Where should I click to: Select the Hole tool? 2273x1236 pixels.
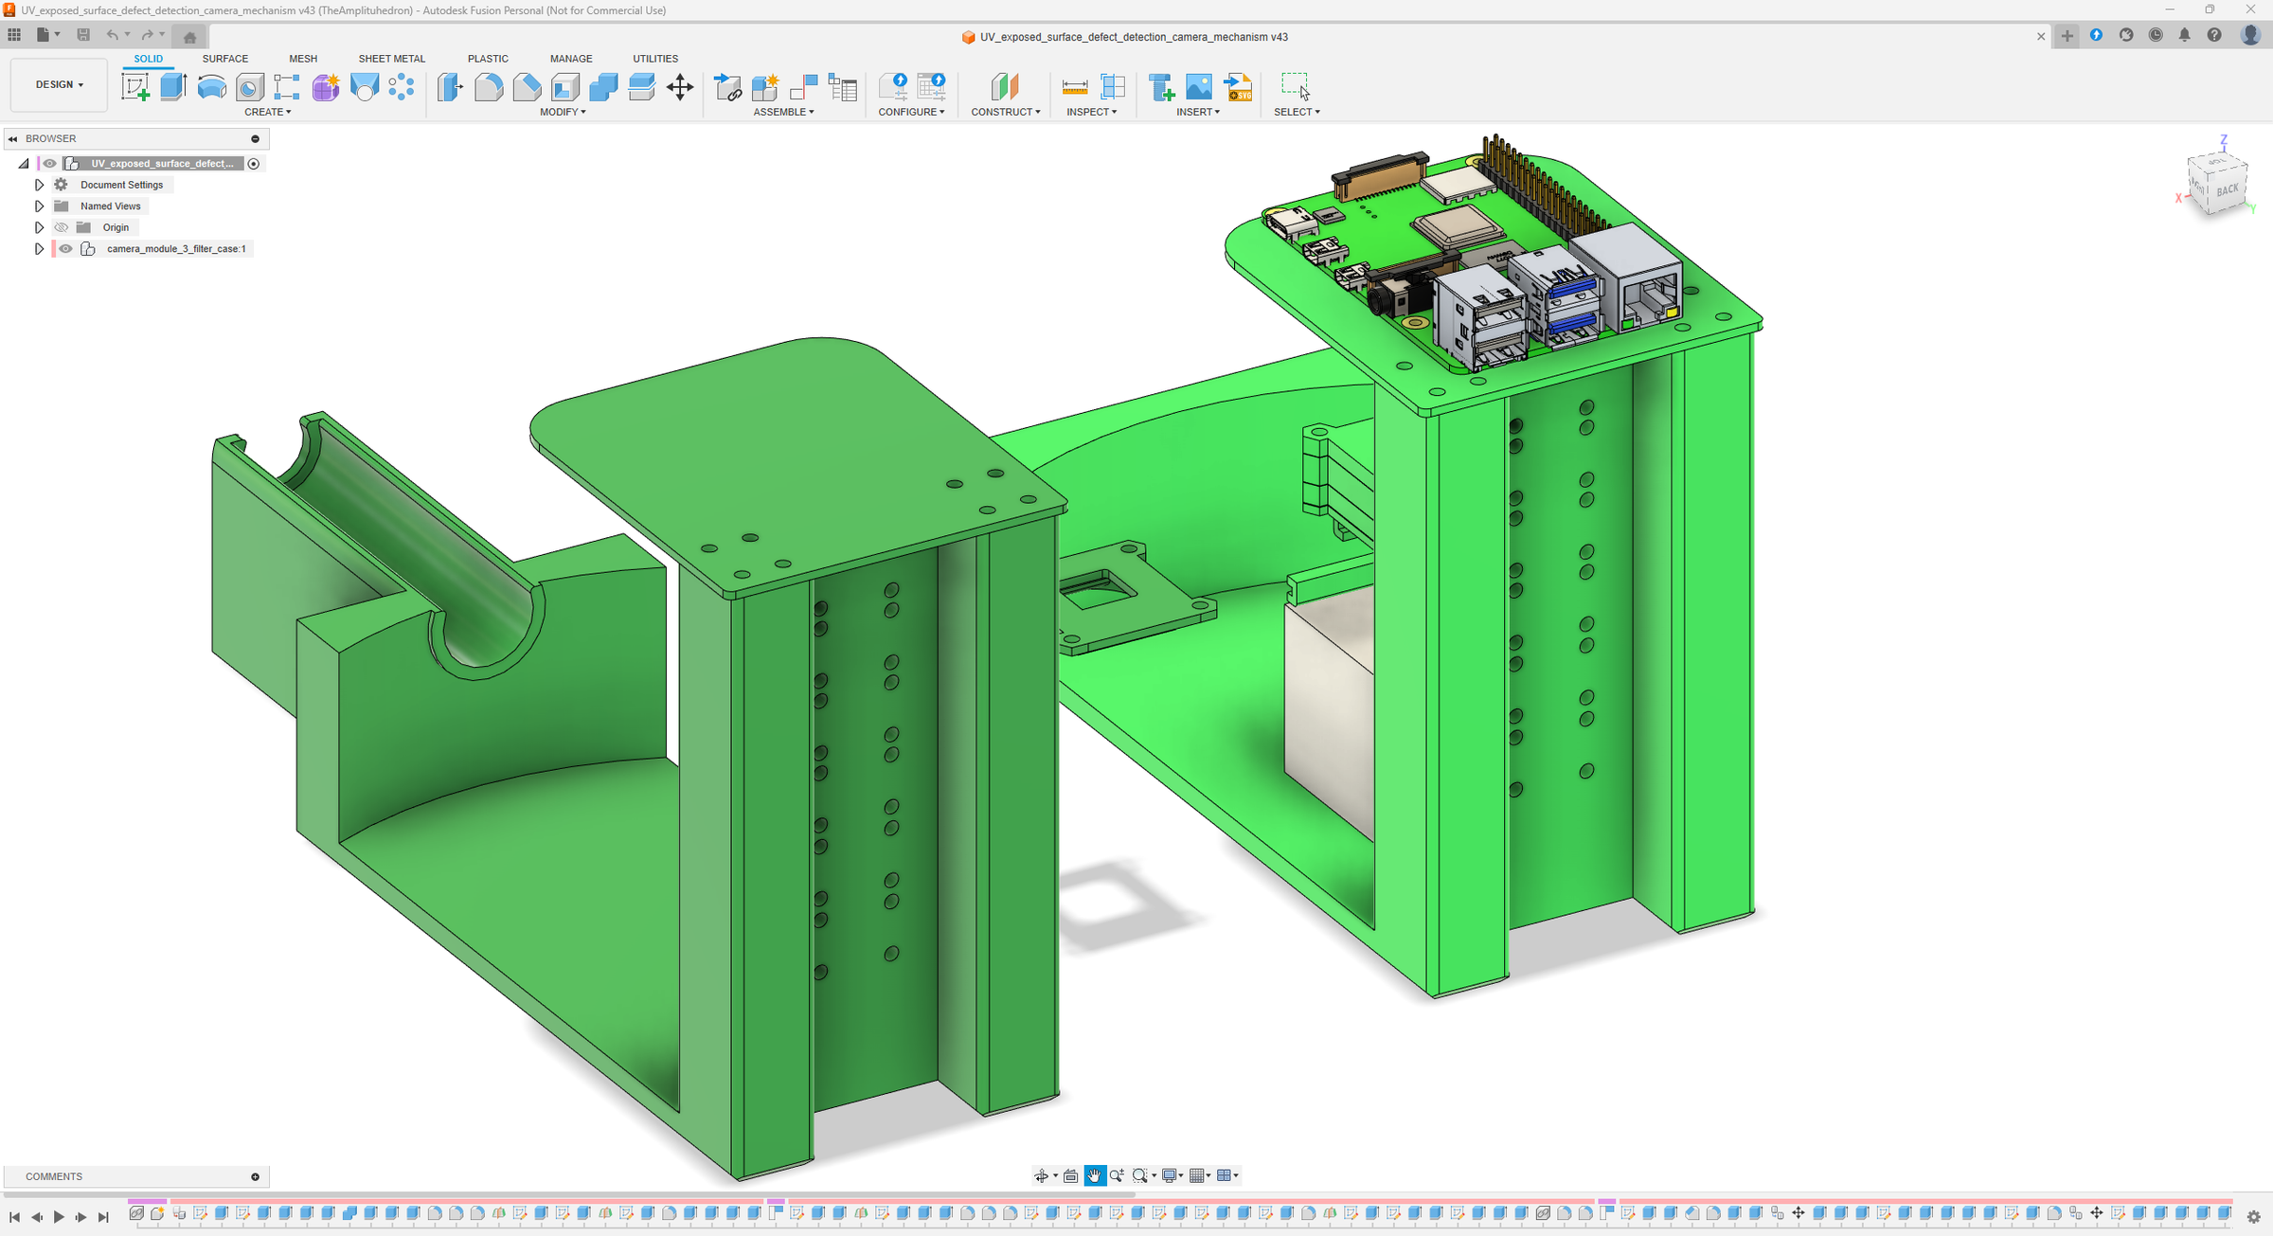click(249, 87)
